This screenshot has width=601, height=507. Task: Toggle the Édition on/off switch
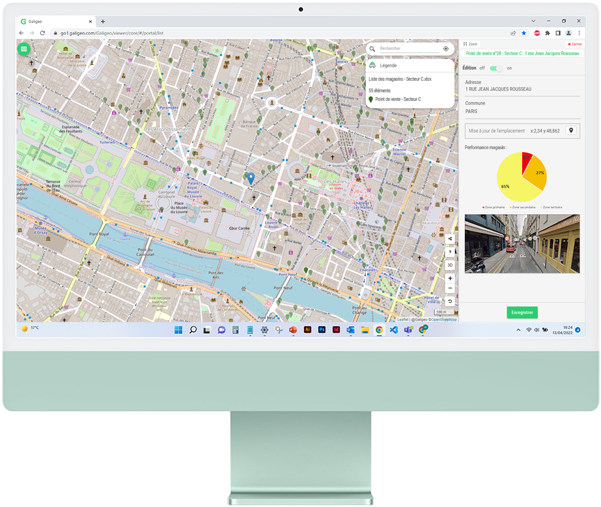pos(497,68)
